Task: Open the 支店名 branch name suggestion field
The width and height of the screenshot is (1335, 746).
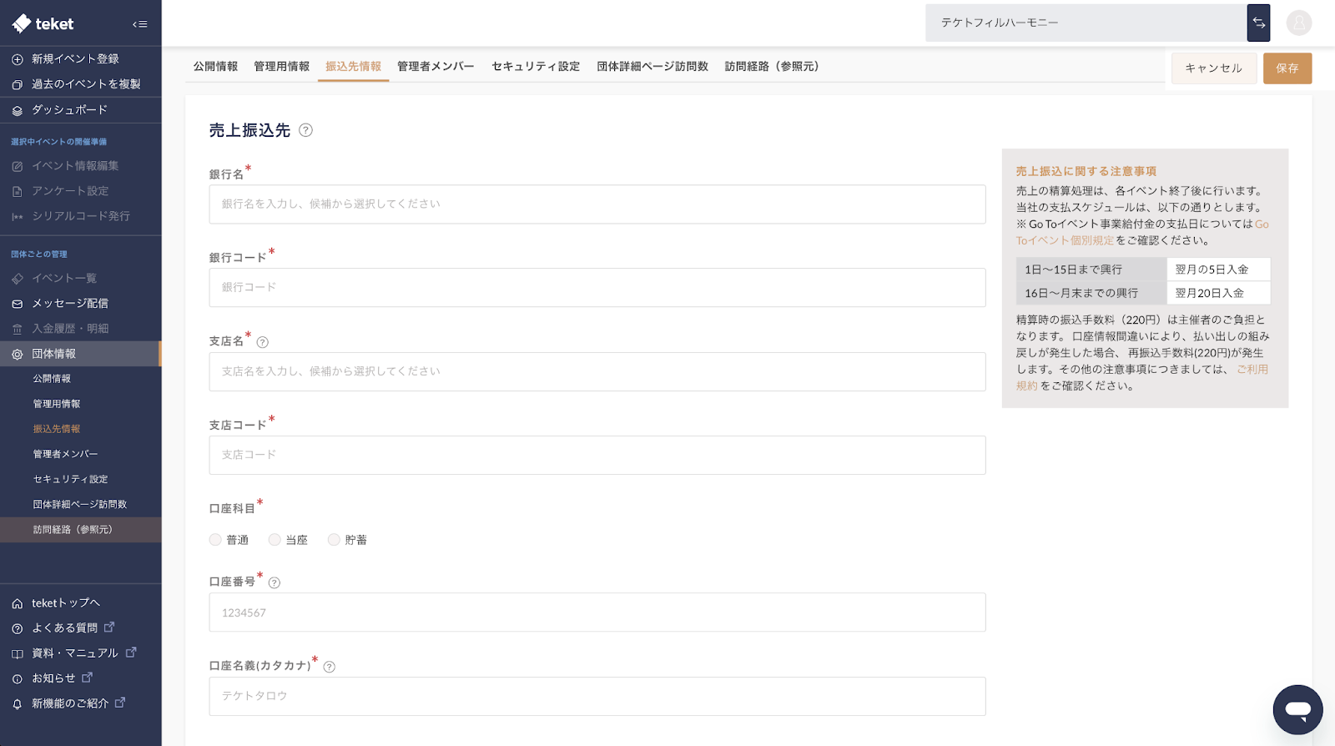Action: pyautogui.click(x=597, y=371)
